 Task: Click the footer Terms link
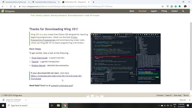(186, 95)
